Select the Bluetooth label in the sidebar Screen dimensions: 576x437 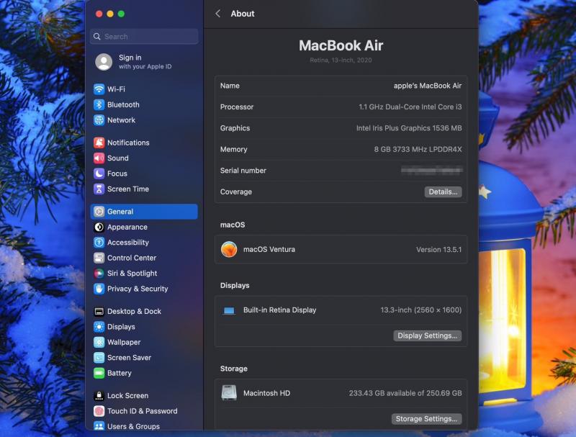pyautogui.click(x=123, y=104)
